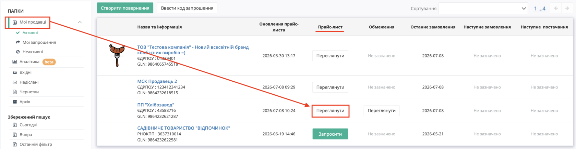This screenshot has height=149, width=576.
Task: Open the Сортування dropdown
Action: (x=483, y=9)
